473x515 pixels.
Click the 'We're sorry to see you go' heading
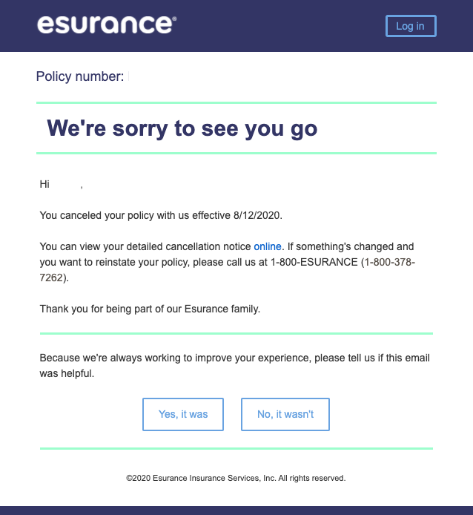click(x=182, y=128)
